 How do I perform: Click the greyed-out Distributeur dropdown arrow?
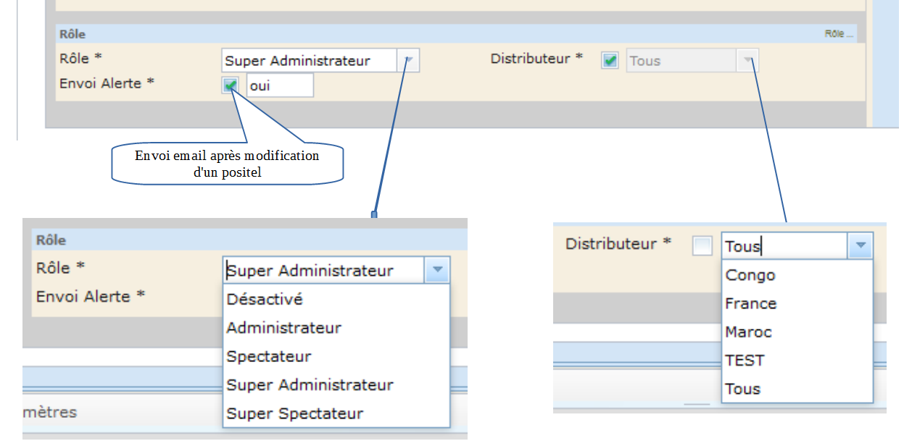pyautogui.click(x=747, y=62)
